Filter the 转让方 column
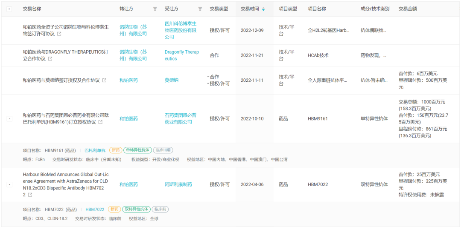The width and height of the screenshot is (461, 227). tap(155, 9)
